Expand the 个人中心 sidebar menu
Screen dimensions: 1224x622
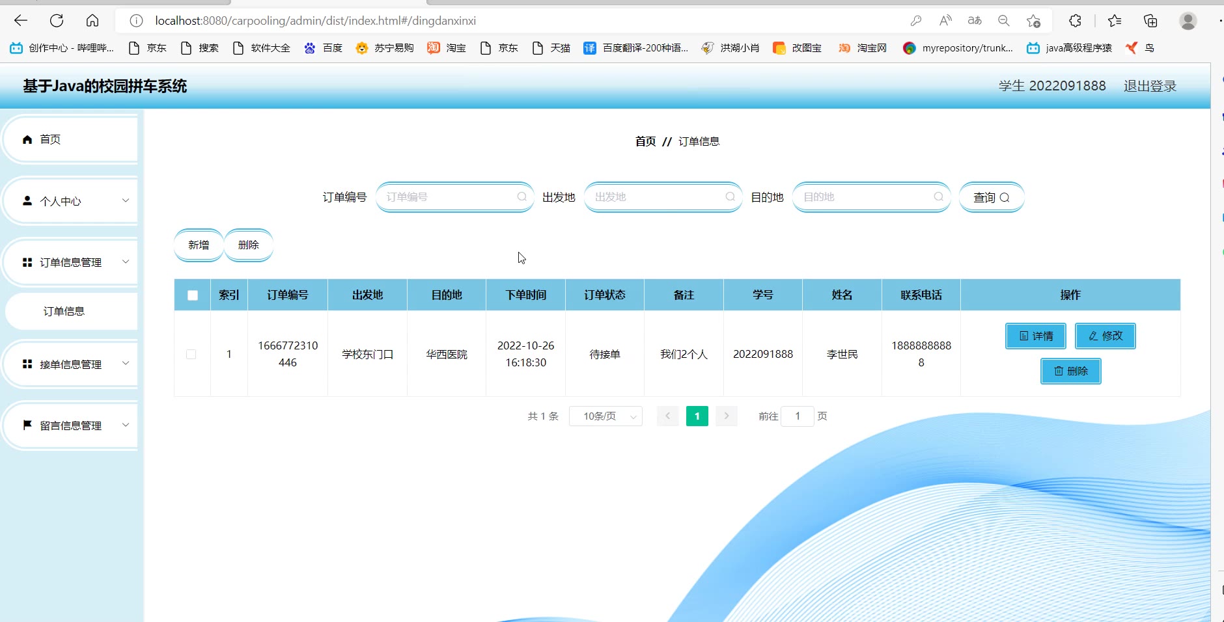72,201
